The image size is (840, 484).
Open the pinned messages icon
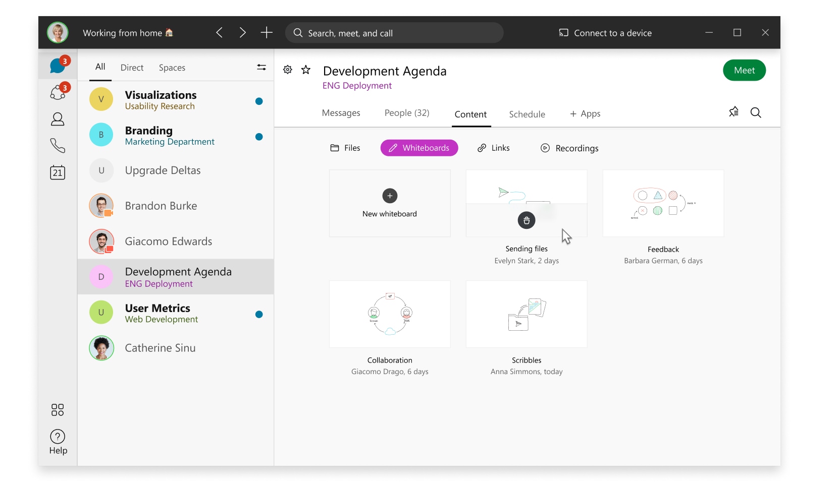[734, 112]
